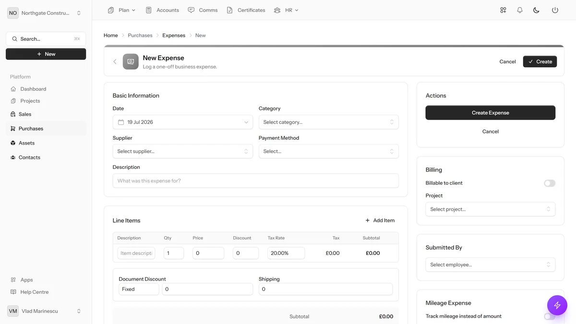Go to Expenses breadcrumb
The height and width of the screenshot is (324, 576).
[174, 36]
